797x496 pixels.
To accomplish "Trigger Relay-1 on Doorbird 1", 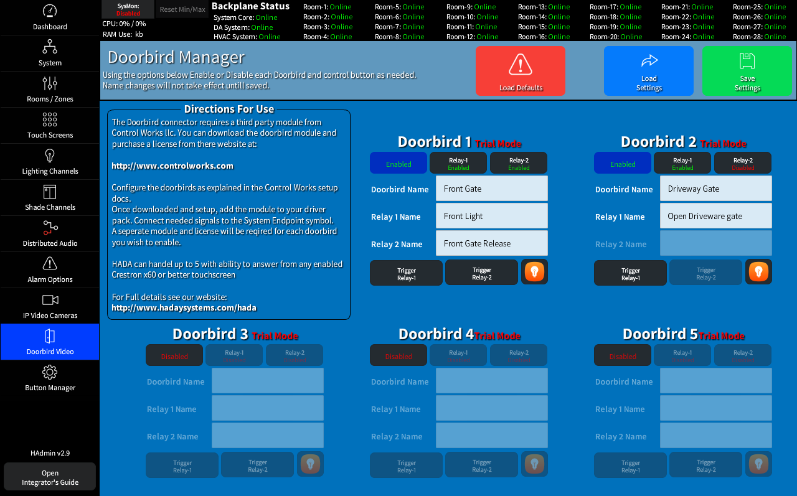I will click(407, 273).
